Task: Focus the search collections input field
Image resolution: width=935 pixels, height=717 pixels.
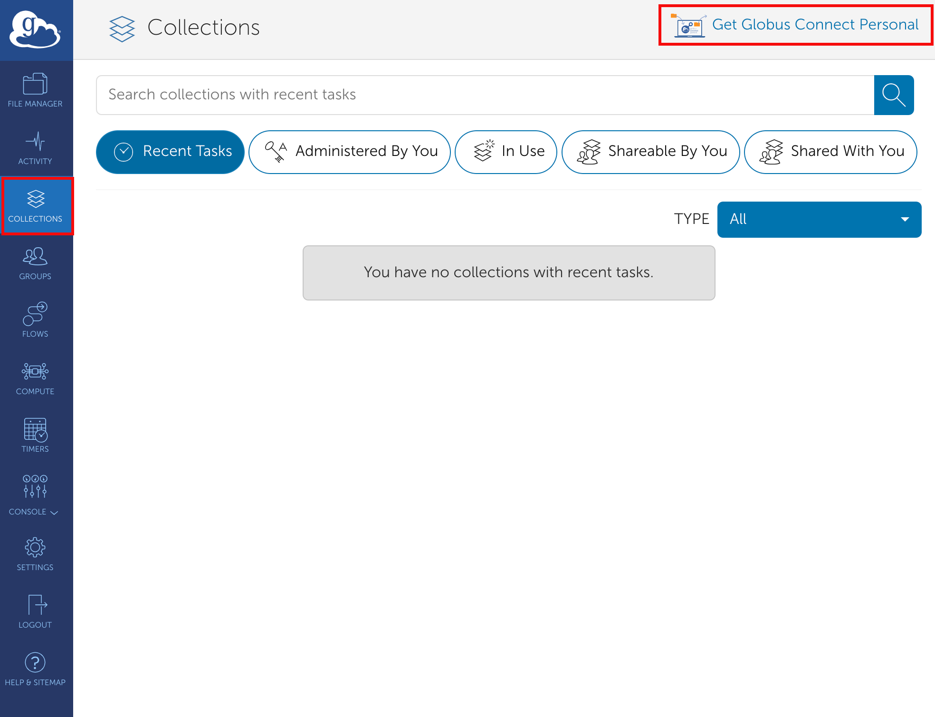Action: pos(485,95)
